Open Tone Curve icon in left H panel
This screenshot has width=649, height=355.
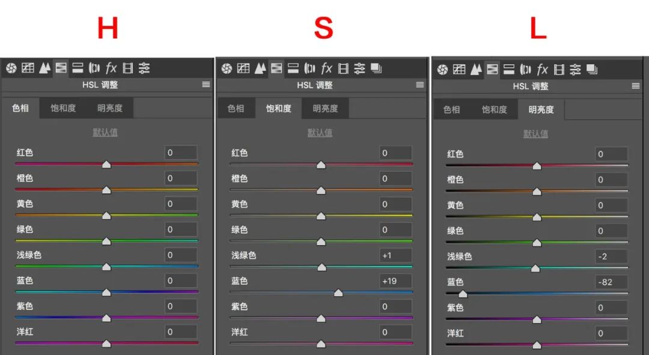[28, 68]
